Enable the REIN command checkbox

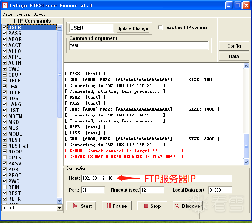(5, 187)
